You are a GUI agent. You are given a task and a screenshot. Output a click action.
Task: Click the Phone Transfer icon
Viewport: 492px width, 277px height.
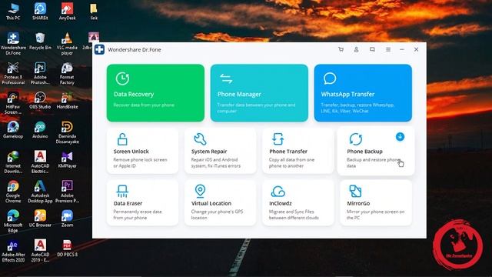pyautogui.click(x=278, y=139)
